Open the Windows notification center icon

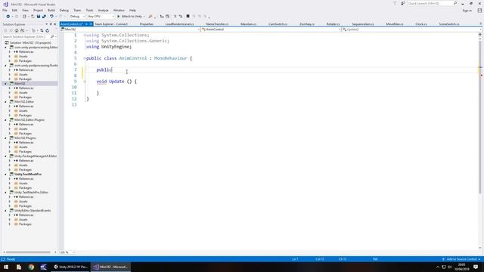[x=476, y=267]
